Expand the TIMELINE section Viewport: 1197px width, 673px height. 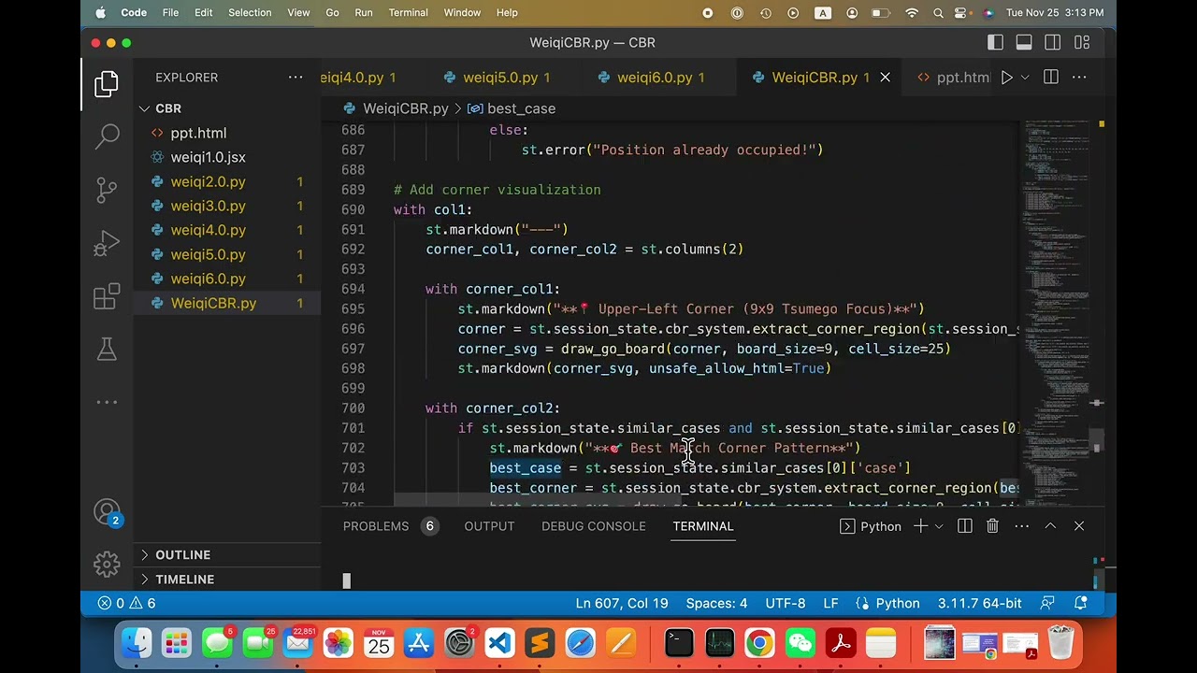click(x=227, y=580)
